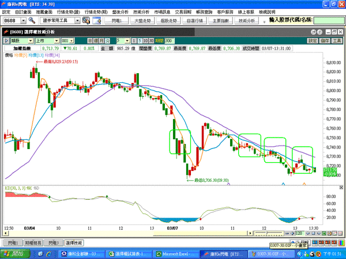Open the 開始 Start button
The width and height of the screenshot is (346, 259).
[15, 254]
